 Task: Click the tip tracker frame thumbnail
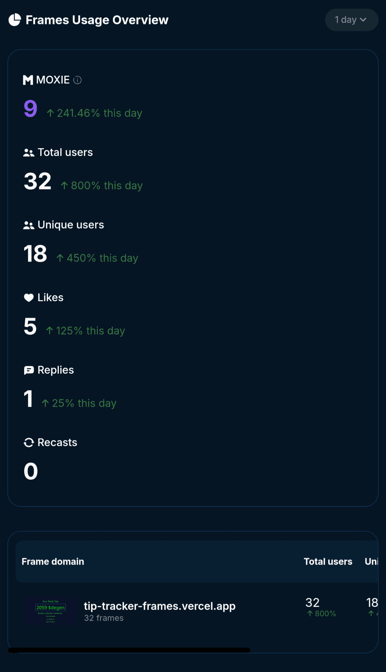pyautogui.click(x=51, y=611)
